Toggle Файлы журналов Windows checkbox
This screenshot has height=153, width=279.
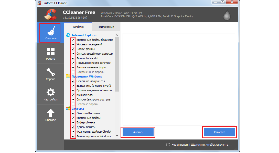pyautogui.click(x=73, y=136)
